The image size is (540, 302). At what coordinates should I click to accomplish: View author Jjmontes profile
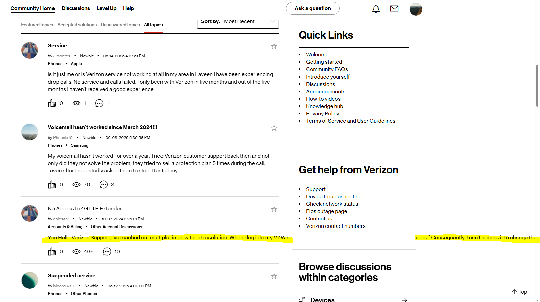pyautogui.click(x=62, y=56)
